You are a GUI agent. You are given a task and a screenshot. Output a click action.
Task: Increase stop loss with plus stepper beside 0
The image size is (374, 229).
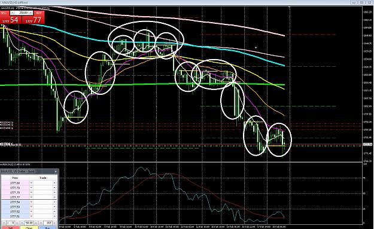click(x=17, y=223)
